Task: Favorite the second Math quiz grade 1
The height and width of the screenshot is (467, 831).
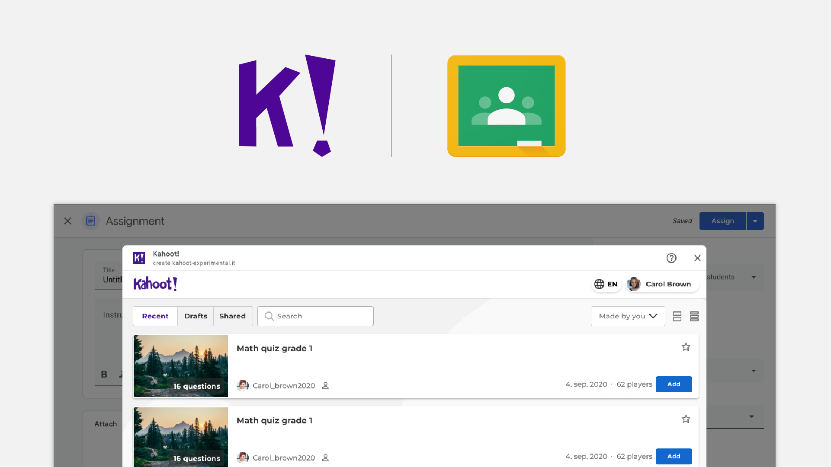Action: tap(686, 419)
